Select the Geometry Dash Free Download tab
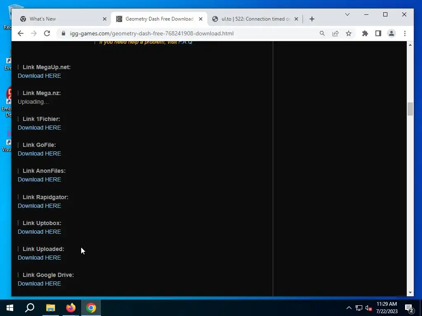 (159, 19)
